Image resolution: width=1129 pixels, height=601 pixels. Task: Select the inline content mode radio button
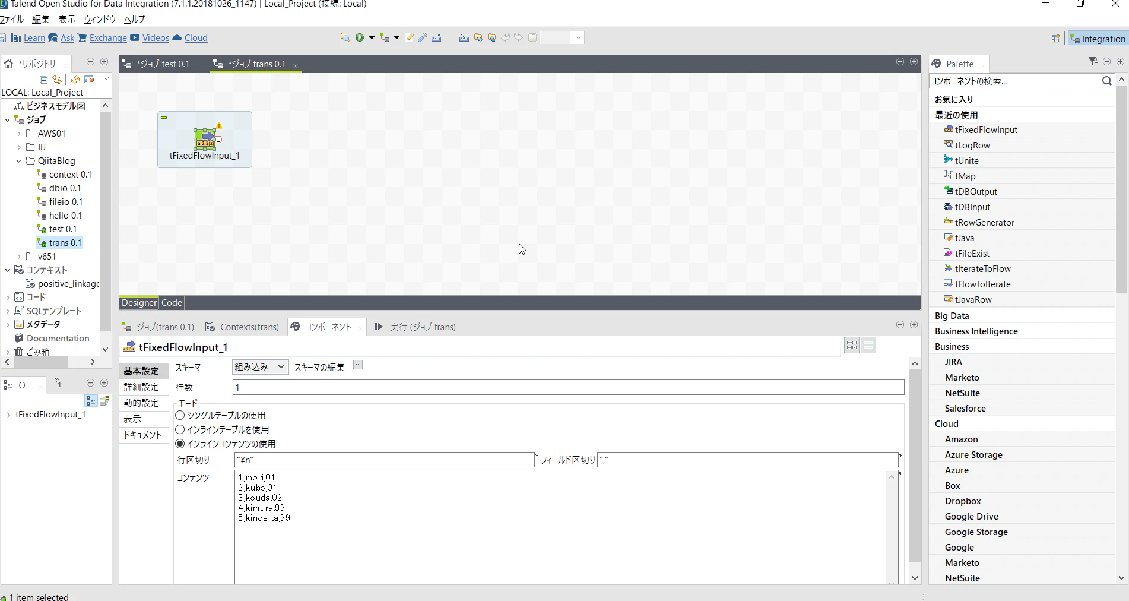(x=180, y=444)
